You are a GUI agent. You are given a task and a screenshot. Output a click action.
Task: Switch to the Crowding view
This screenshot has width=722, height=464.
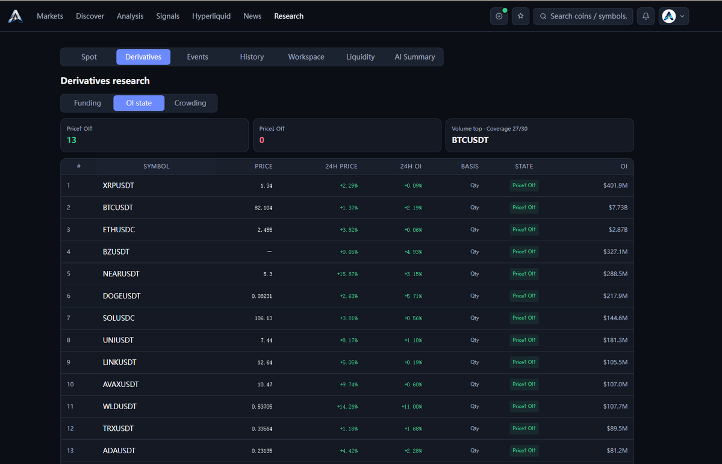coord(190,103)
